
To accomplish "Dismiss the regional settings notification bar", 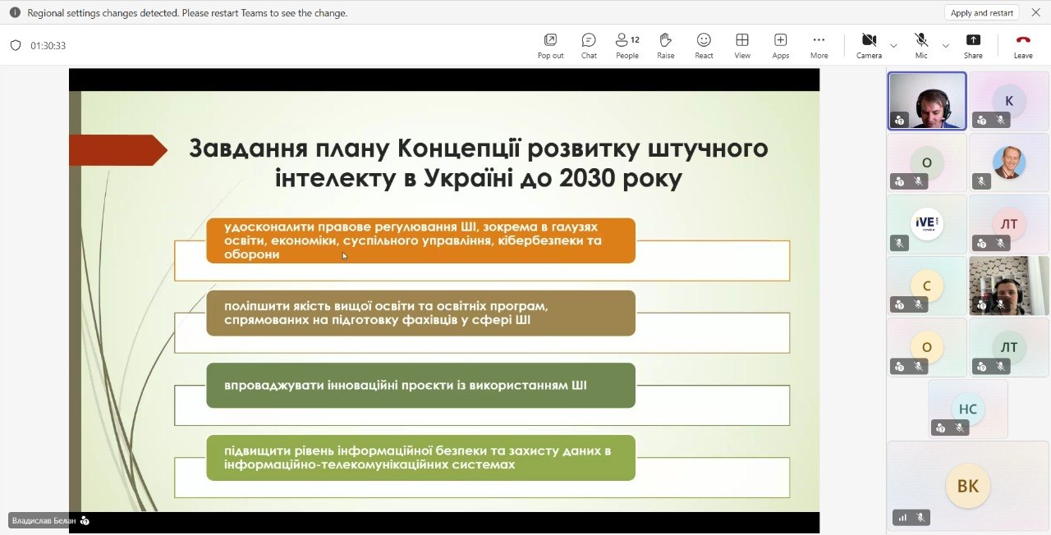I will 1035,12.
